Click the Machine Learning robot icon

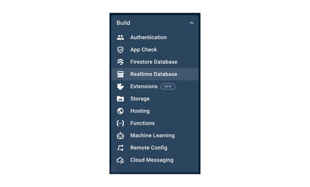point(120,135)
